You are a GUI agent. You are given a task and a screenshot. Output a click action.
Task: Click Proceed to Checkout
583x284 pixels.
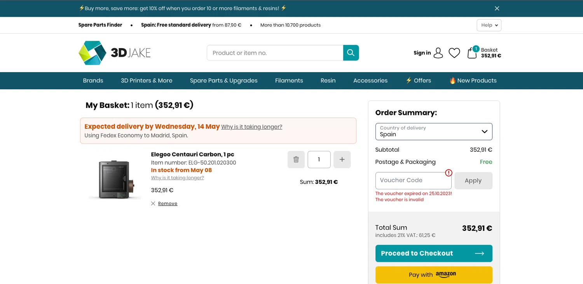coord(434,253)
